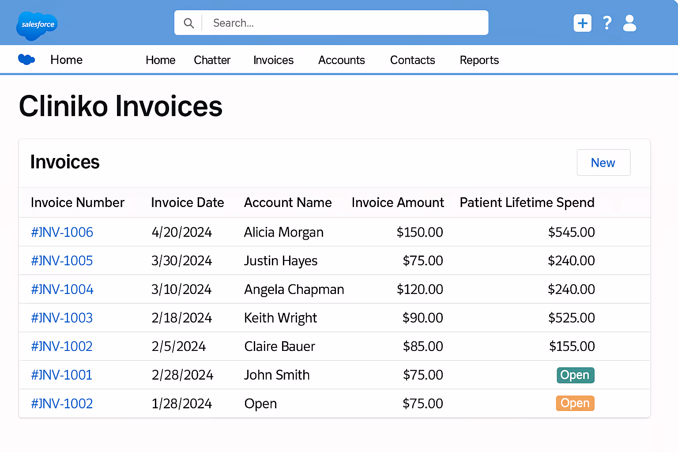
Task: Click the Invoices card heading
Action: [65, 162]
